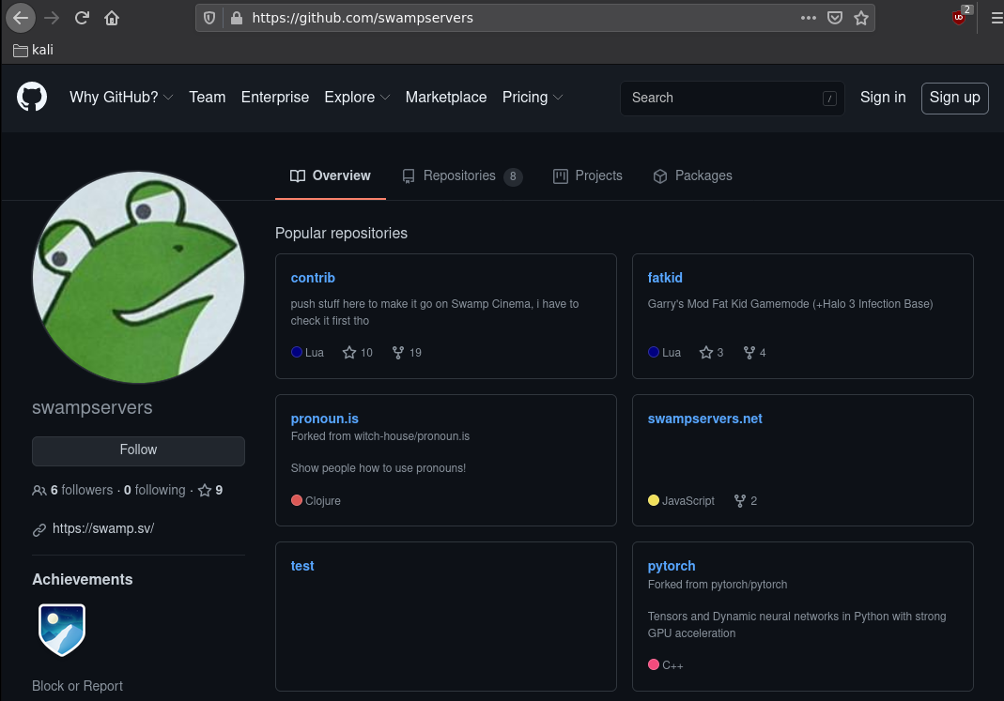Open the uBlock Origin extension icon
The image size is (1004, 701).
click(x=960, y=17)
